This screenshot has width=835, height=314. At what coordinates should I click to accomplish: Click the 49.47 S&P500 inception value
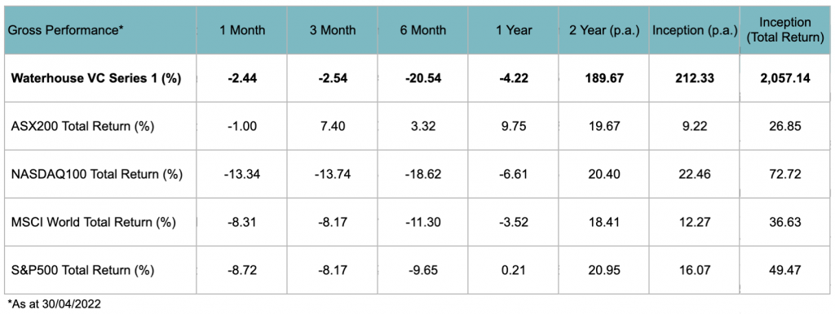[785, 270]
